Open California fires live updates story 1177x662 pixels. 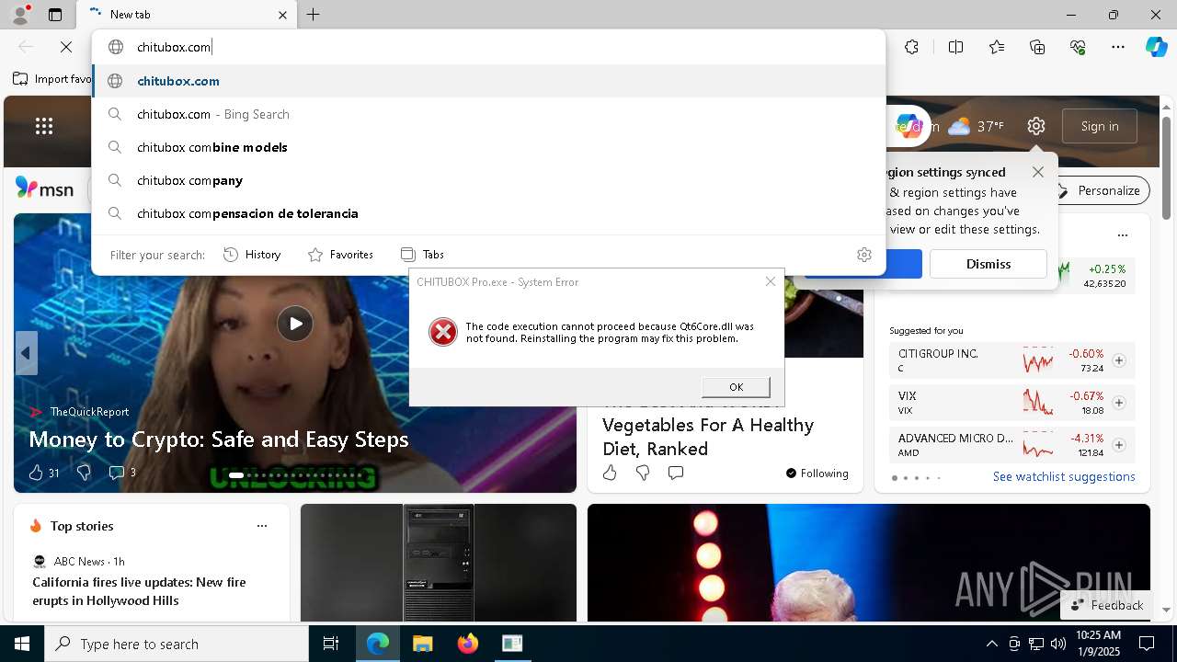pos(139,591)
